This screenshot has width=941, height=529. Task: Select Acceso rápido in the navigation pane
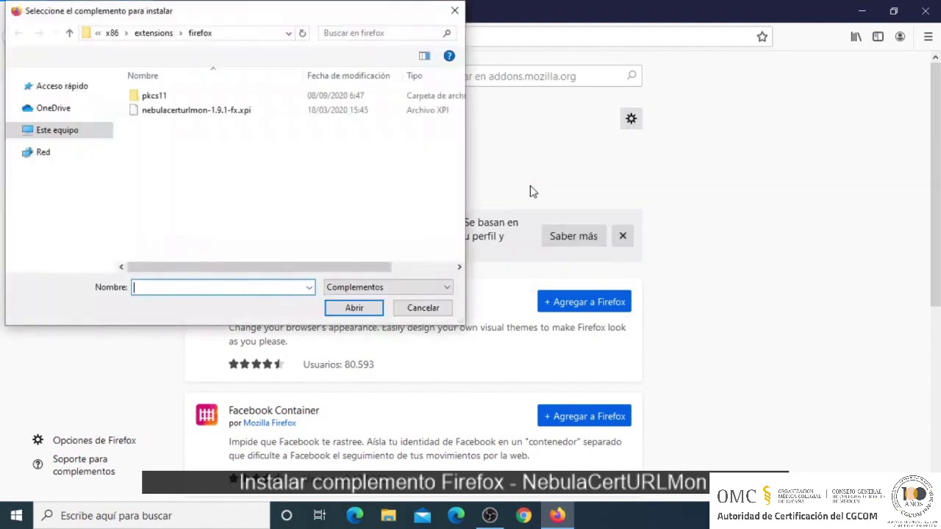(x=62, y=86)
